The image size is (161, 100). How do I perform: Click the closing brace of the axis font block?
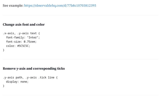point(4,50)
